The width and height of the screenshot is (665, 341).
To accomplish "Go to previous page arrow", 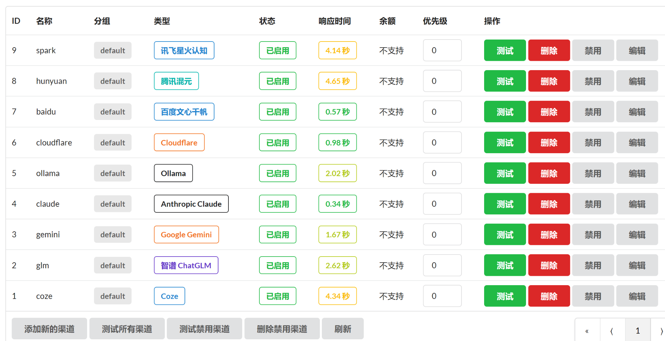I will (x=612, y=330).
